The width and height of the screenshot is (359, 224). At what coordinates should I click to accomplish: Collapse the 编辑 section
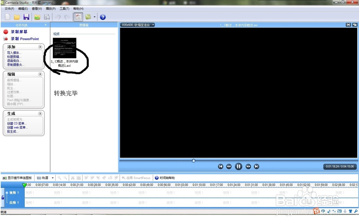coord(40,74)
